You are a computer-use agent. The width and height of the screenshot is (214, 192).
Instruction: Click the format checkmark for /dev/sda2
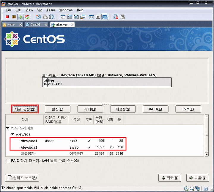89,147
